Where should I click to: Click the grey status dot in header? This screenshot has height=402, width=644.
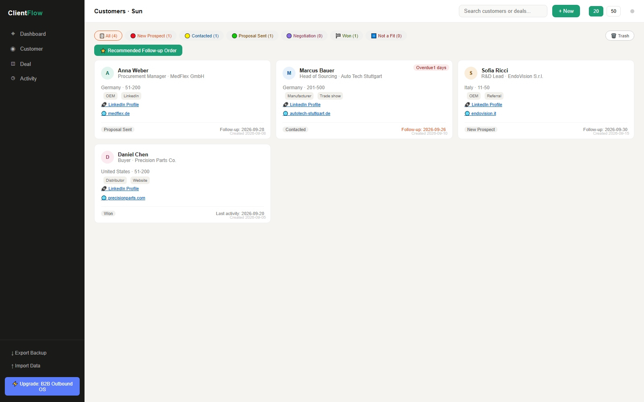pyautogui.click(x=632, y=11)
